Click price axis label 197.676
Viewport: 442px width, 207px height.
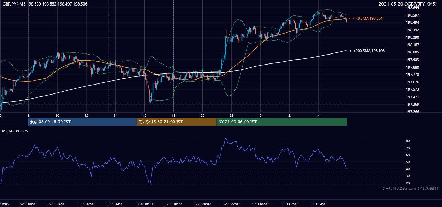pyautogui.click(x=413, y=82)
